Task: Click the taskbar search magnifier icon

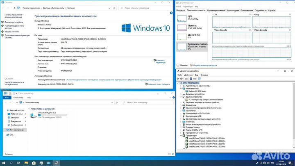Action: (11, 163)
